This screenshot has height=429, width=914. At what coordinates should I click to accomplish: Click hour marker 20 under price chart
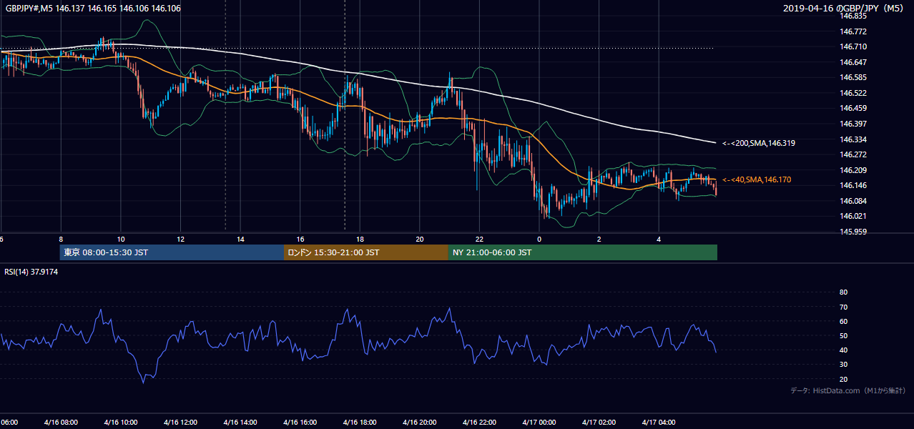pos(420,239)
